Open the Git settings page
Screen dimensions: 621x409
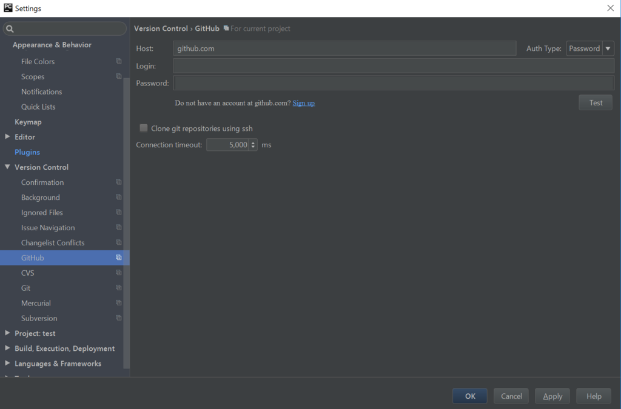point(25,288)
